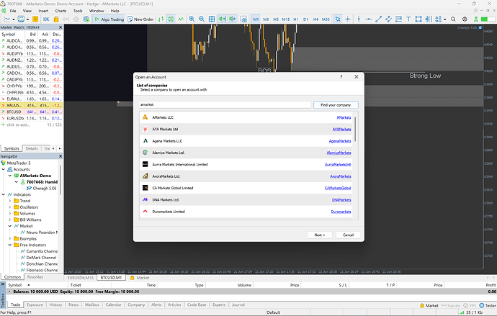Click the yellow lock icon in toolbar
497x316 pixels.
coord(56,19)
